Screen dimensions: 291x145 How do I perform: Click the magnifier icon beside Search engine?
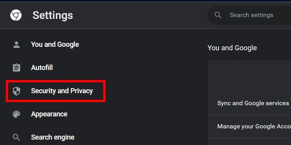point(16,137)
